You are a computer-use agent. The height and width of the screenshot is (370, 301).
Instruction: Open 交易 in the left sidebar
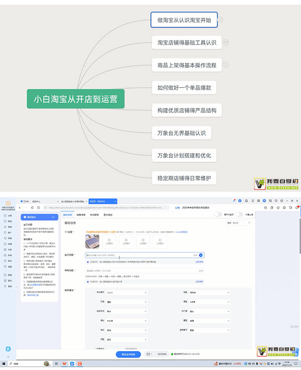[8, 216]
